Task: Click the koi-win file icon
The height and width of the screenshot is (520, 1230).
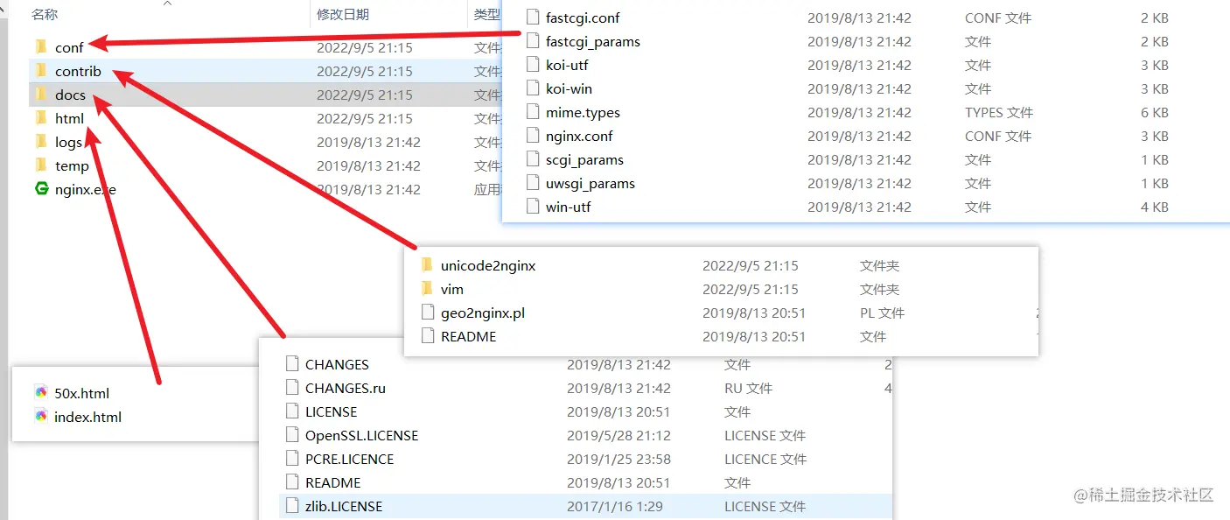Action: pos(532,88)
